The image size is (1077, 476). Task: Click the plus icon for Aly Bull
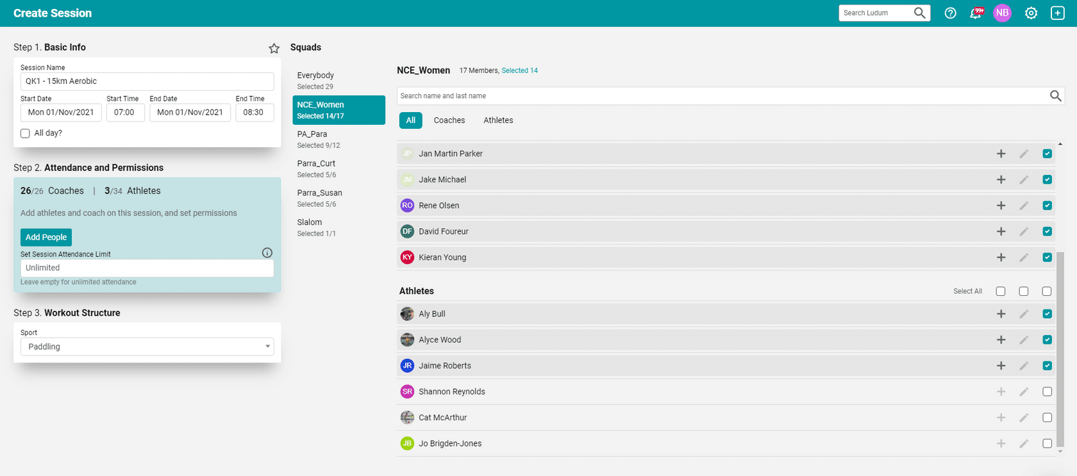click(1001, 314)
